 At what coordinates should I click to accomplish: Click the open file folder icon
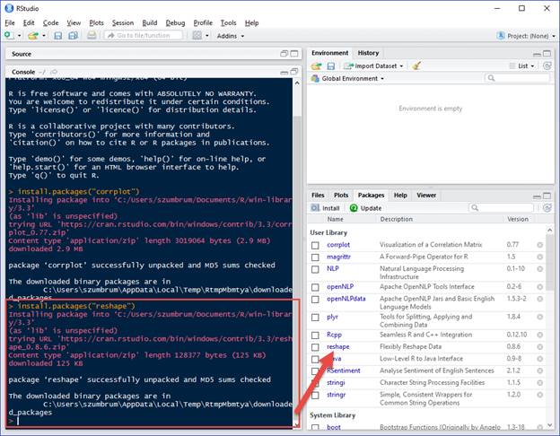[32, 36]
